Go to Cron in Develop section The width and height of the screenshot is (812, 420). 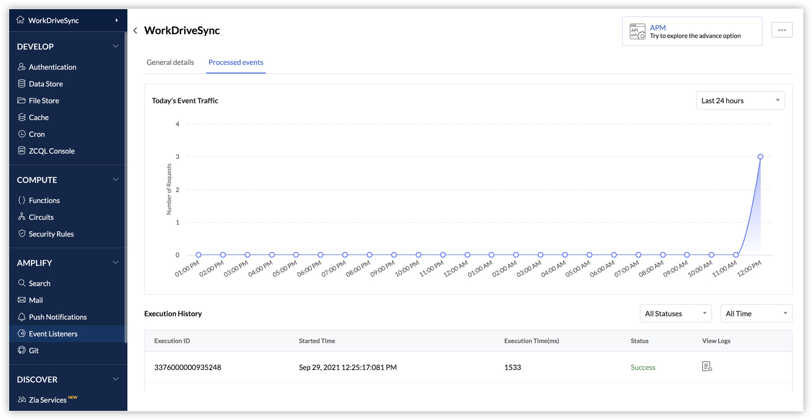(37, 134)
